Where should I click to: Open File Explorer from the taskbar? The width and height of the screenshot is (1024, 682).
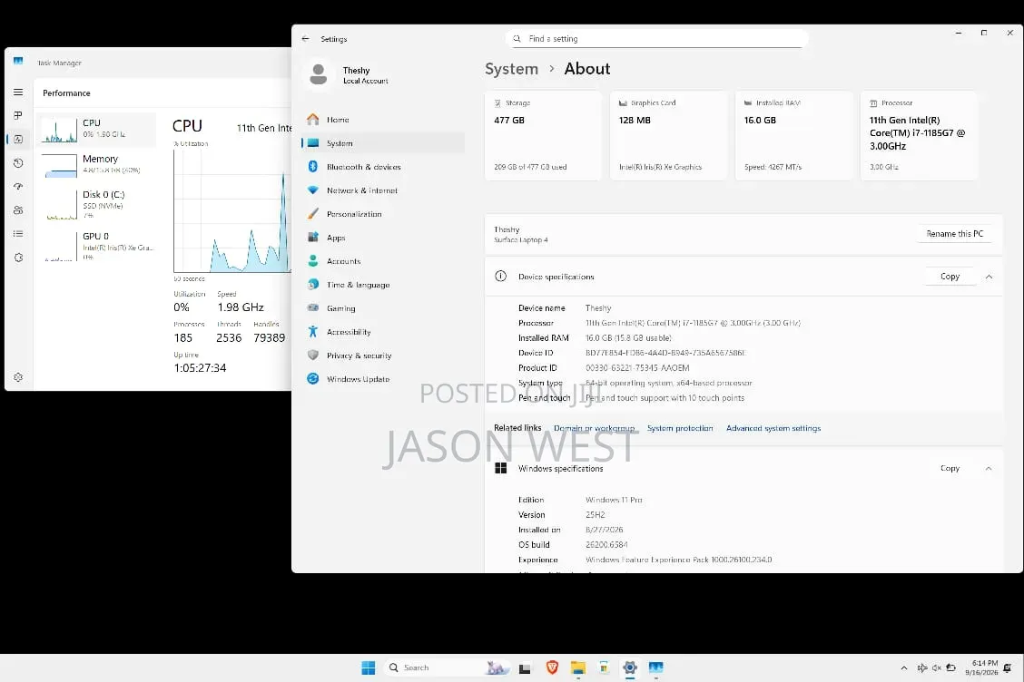coord(578,667)
